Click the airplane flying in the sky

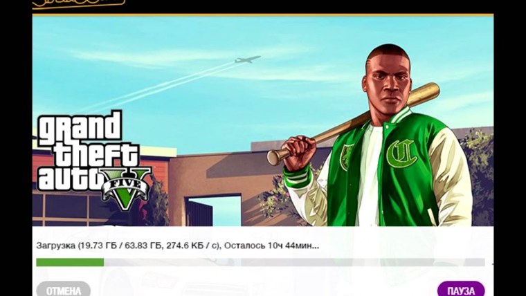click(x=248, y=59)
